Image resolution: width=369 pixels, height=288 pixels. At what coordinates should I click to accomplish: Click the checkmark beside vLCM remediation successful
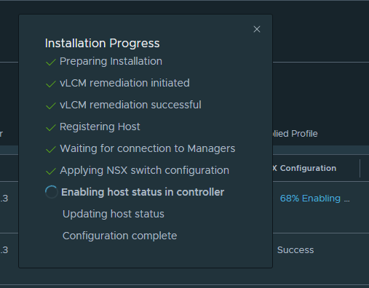[x=51, y=105]
